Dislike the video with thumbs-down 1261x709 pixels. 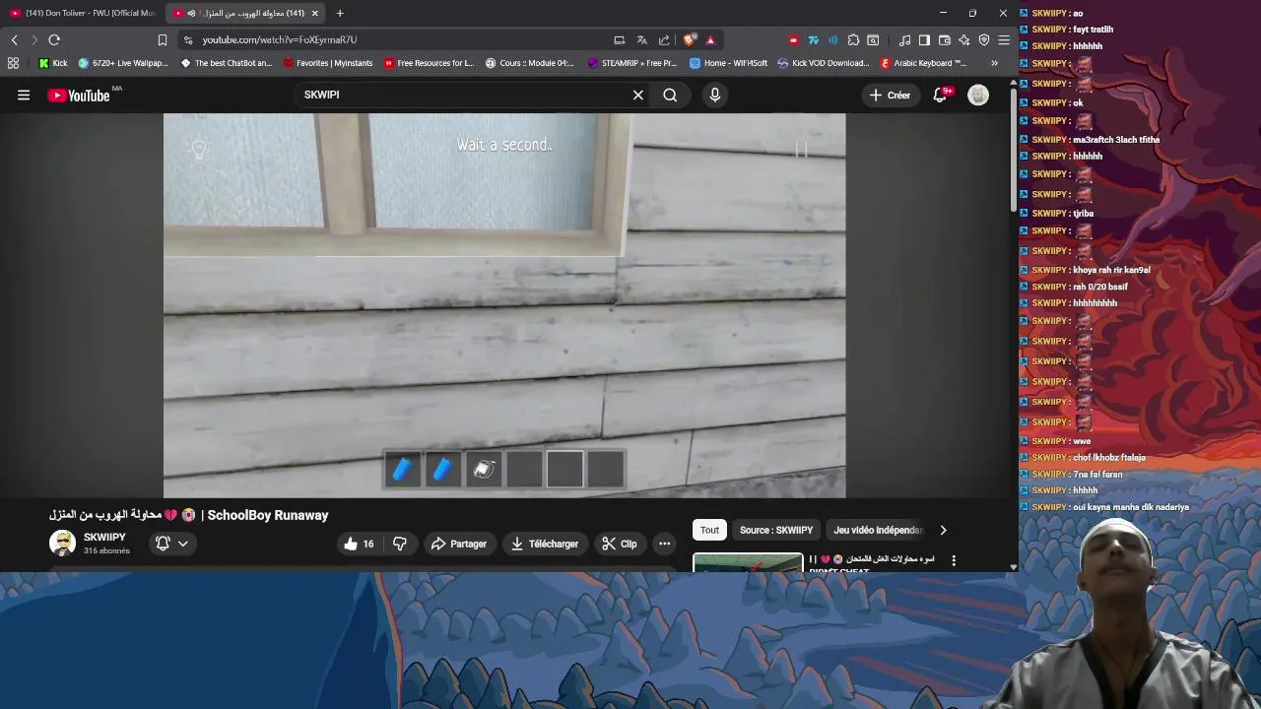tap(399, 544)
